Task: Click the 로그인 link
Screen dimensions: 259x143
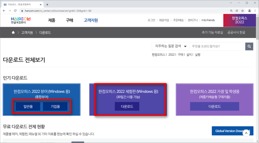Action: click(151, 20)
